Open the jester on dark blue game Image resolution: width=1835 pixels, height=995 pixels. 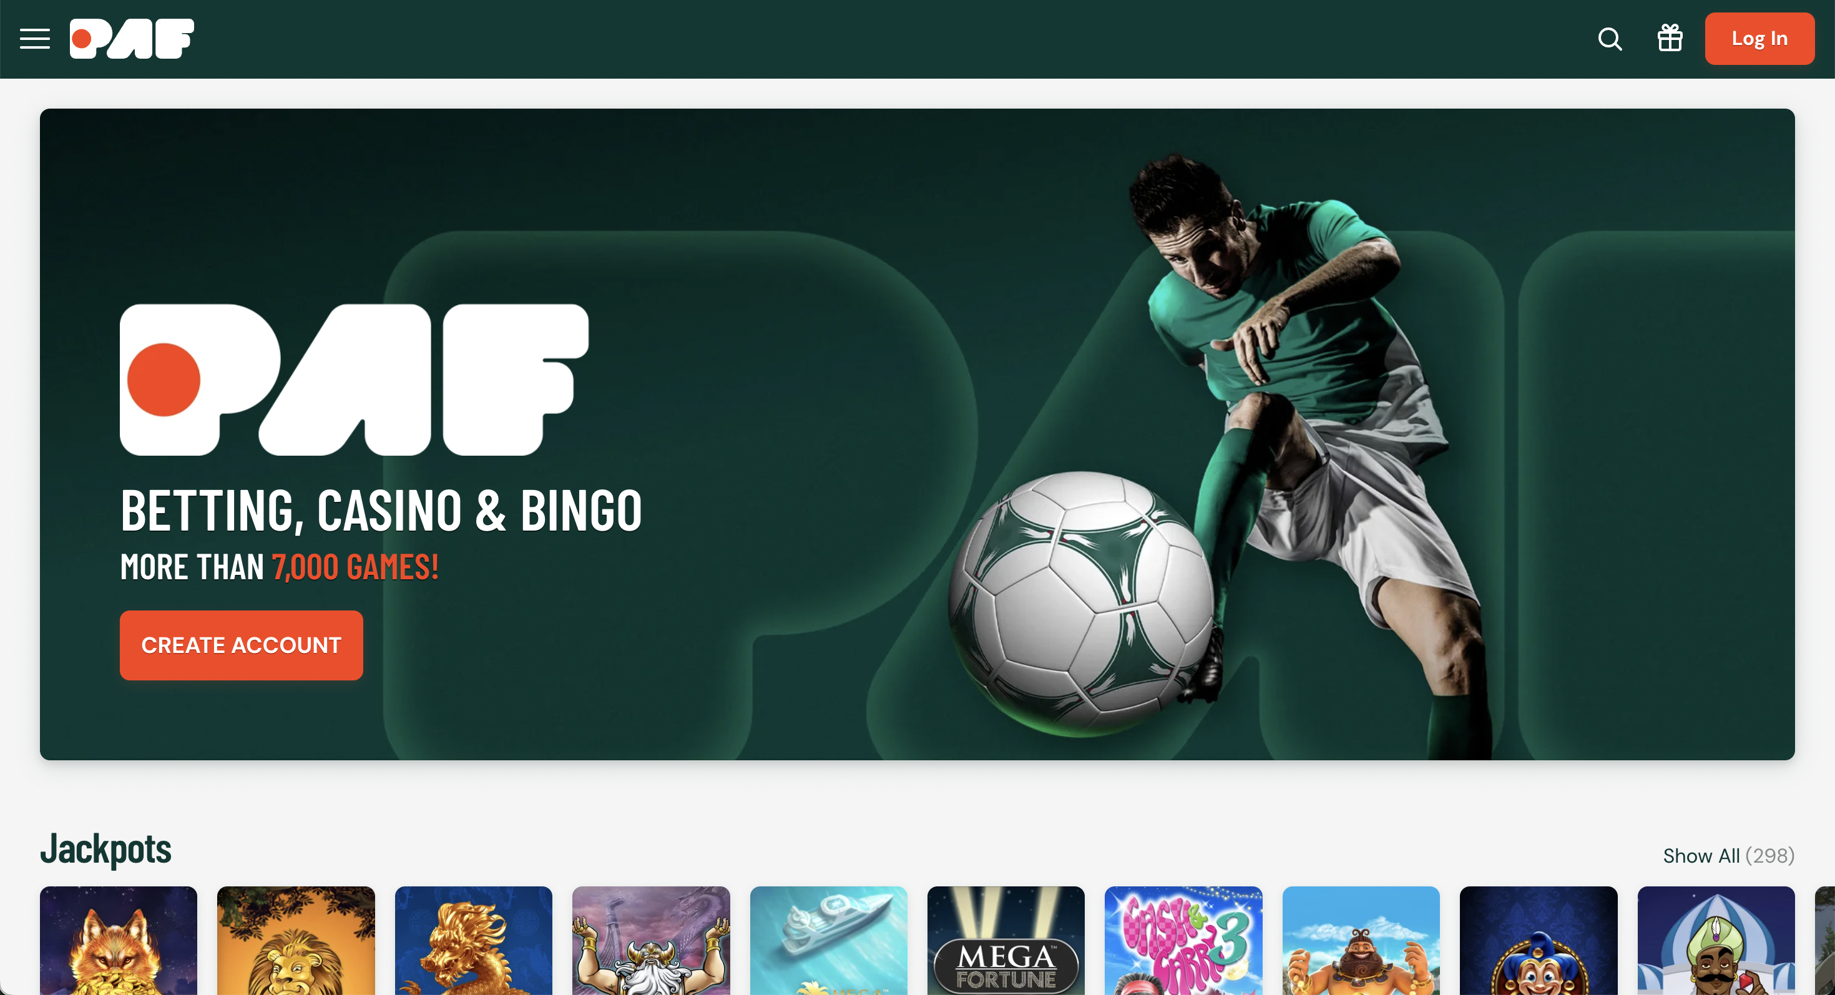[1539, 940]
